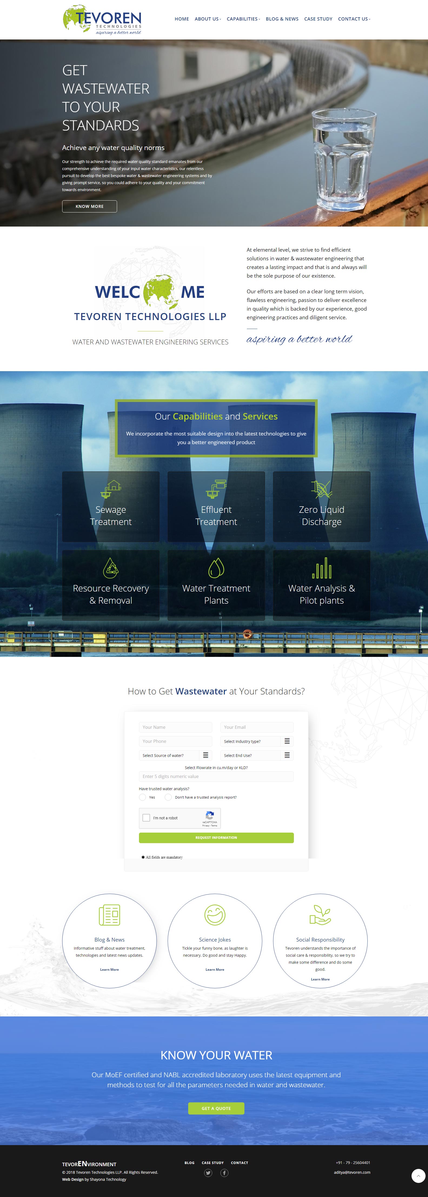Open the Select Industry type dropdown
Screen dimensions: 428x1197
257,741
